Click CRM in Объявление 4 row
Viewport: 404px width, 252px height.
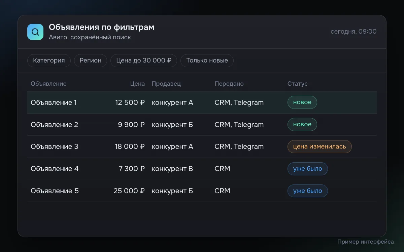click(x=223, y=169)
